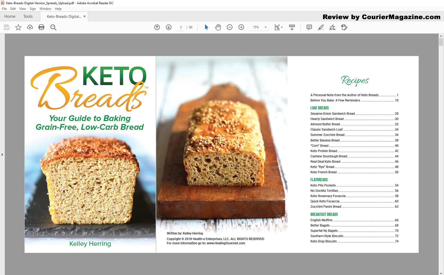Click the cloud upload icon

click(30, 27)
